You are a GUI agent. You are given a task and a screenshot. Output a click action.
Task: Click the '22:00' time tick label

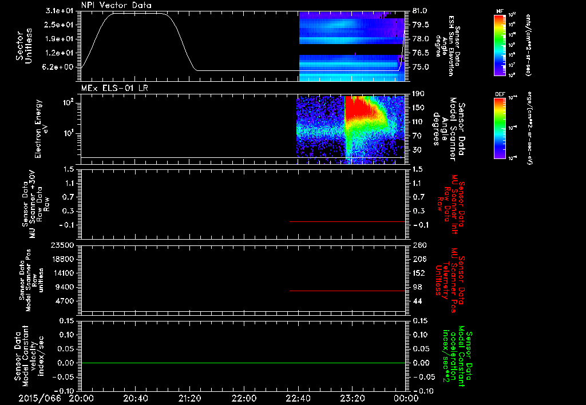tap(244, 398)
